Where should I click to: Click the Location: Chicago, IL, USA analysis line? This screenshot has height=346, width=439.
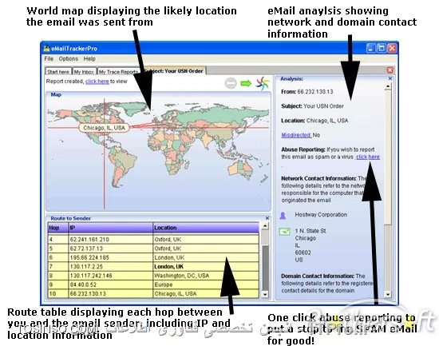point(314,121)
